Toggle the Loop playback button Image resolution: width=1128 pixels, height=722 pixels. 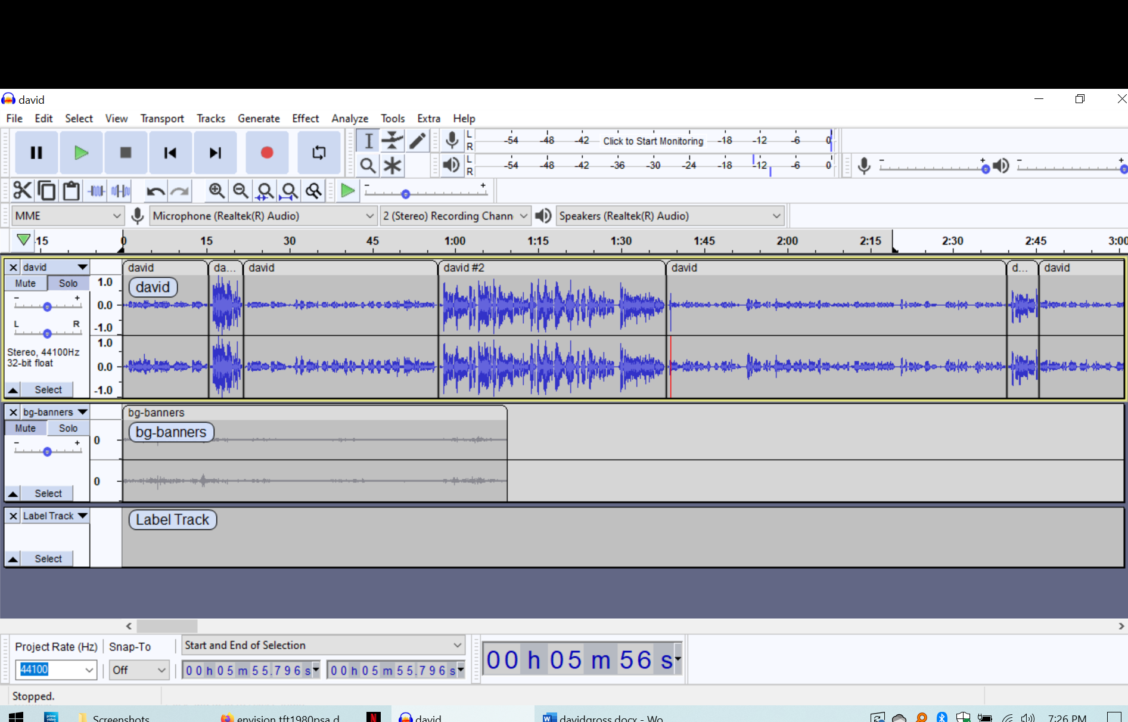coord(319,153)
